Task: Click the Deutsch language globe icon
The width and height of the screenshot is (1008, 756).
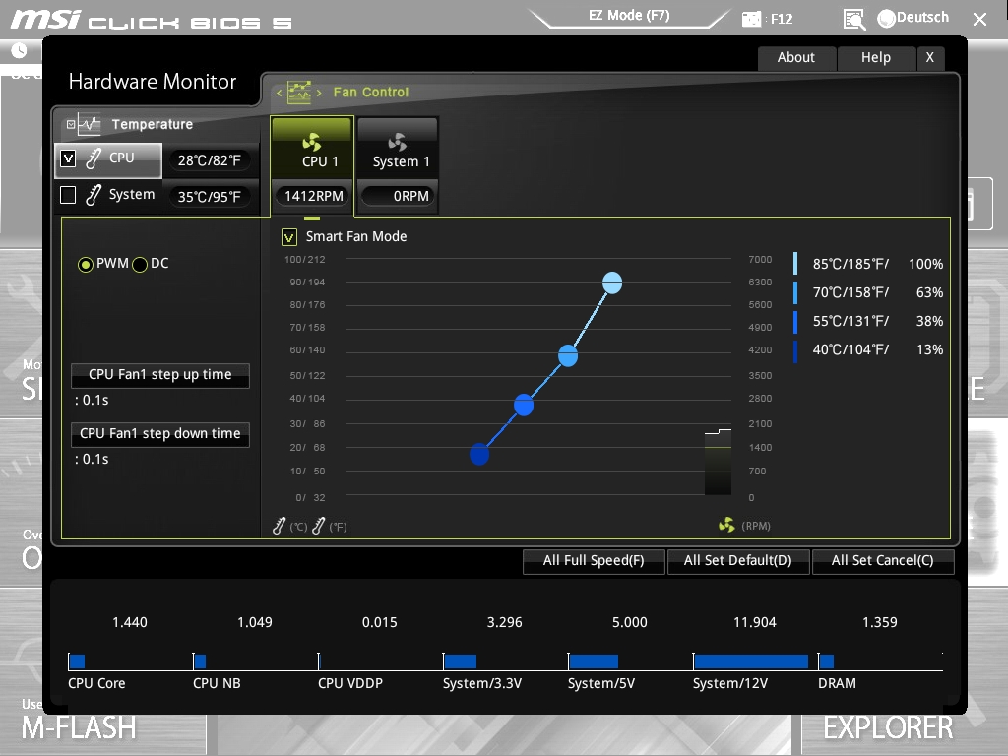Action: [886, 19]
